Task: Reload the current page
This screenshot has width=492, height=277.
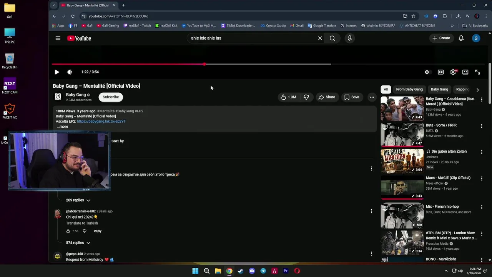Action: click(73, 16)
